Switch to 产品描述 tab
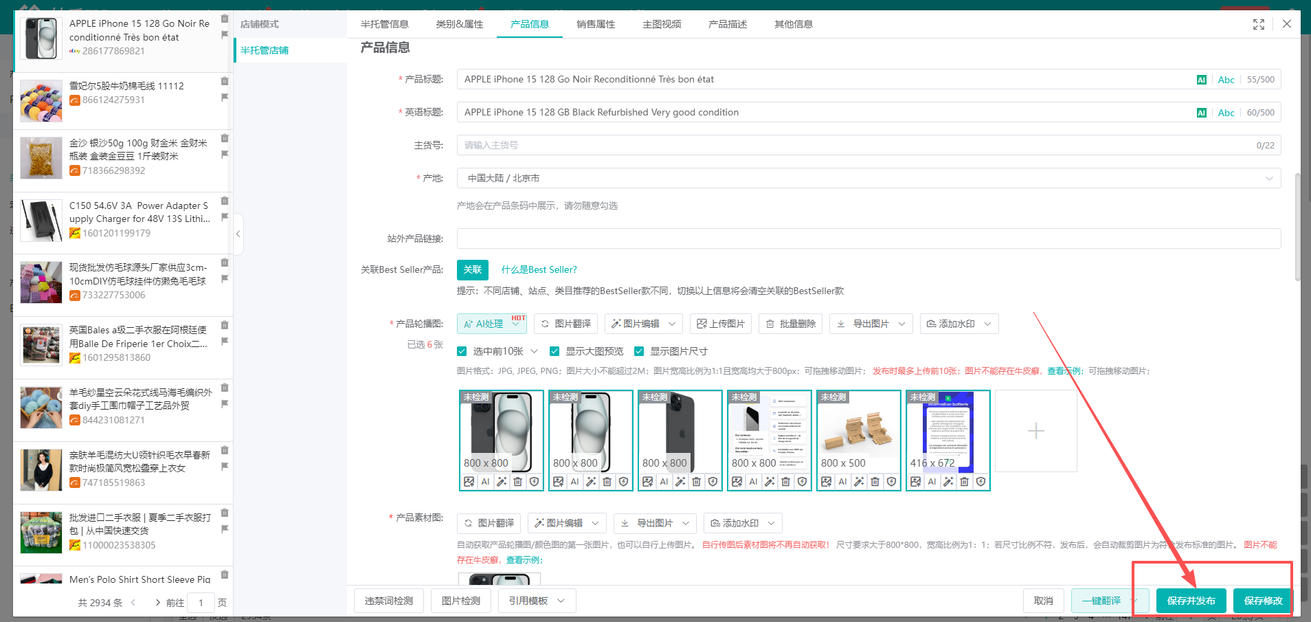The image size is (1311, 622). (x=728, y=24)
